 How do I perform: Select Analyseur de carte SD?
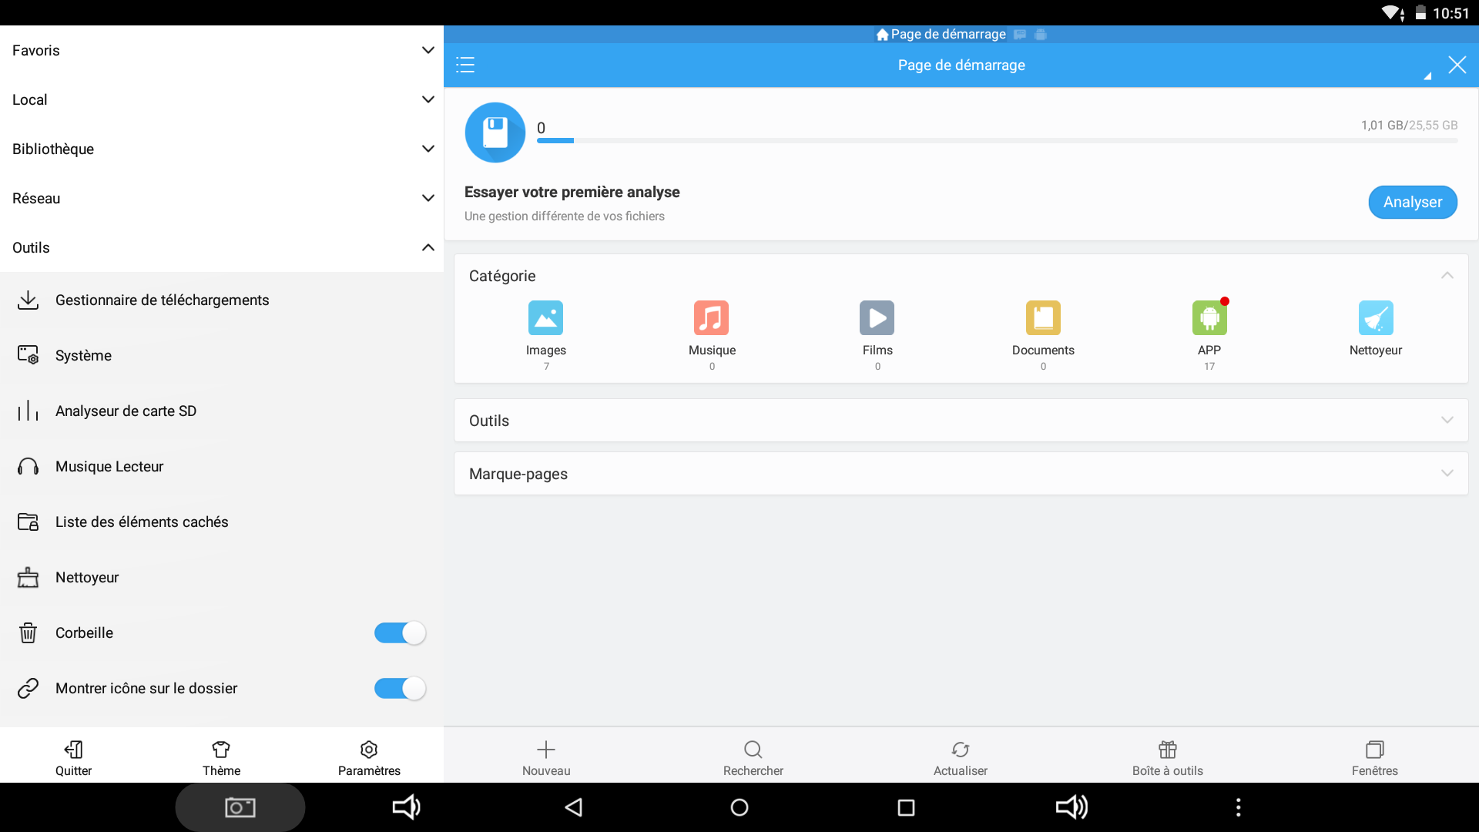(x=126, y=411)
